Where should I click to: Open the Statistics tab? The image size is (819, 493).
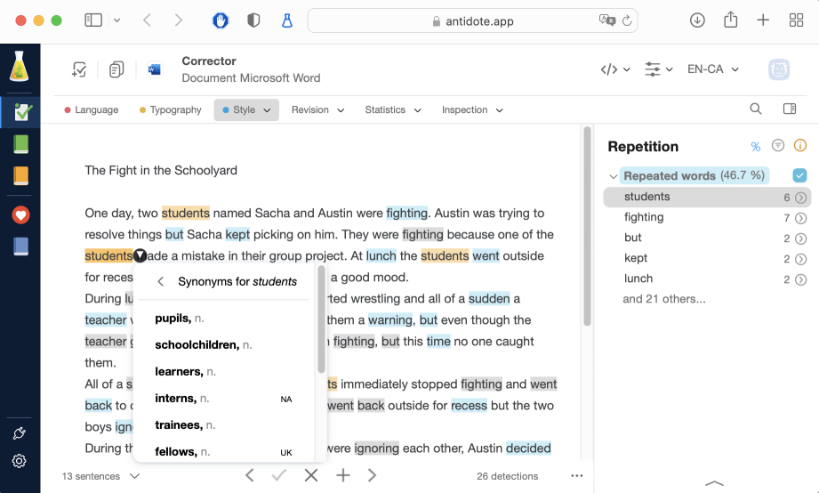[x=392, y=109]
